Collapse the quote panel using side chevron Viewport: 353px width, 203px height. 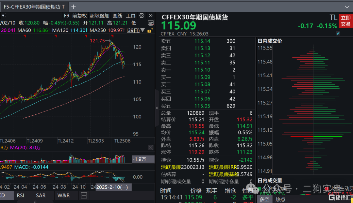click(157, 108)
